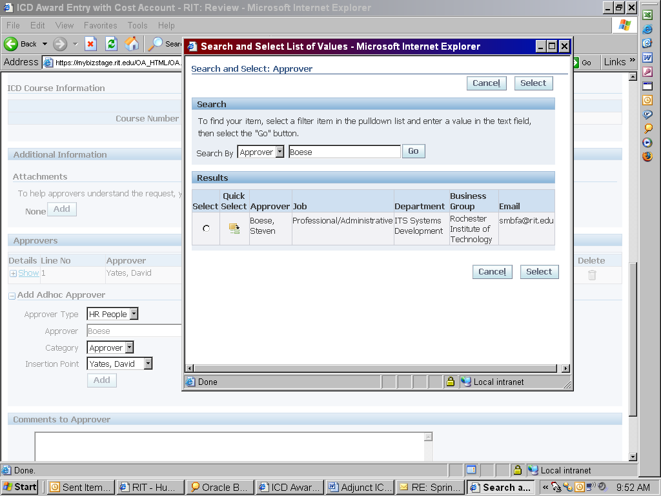Open the Search By dropdown
This screenshot has height=496, width=661.
(280, 152)
